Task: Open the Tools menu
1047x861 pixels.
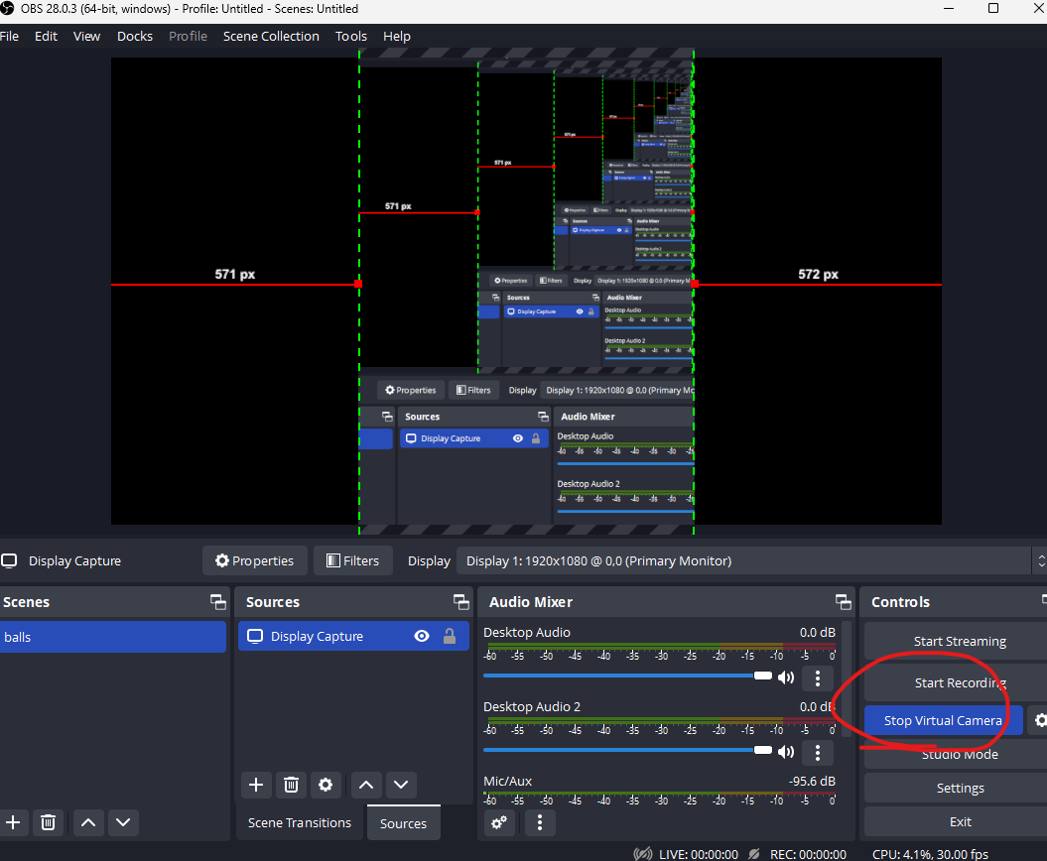Action: 351,36
